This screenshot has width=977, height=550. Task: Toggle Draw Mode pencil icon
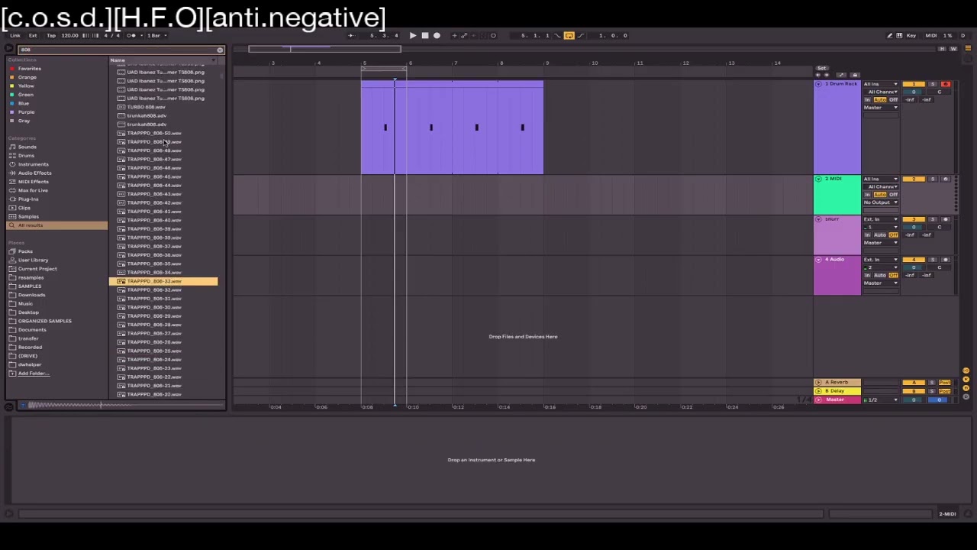(x=889, y=35)
